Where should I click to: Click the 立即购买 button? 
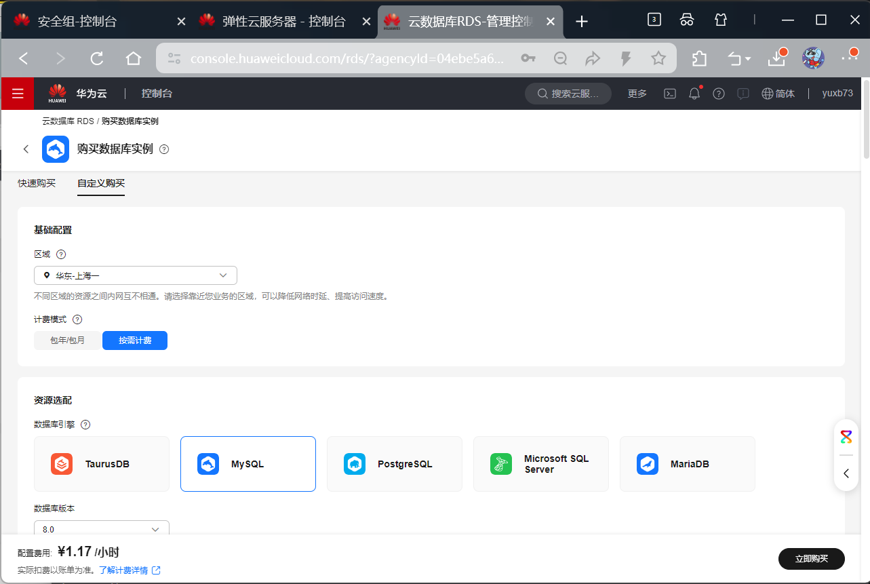pos(812,559)
